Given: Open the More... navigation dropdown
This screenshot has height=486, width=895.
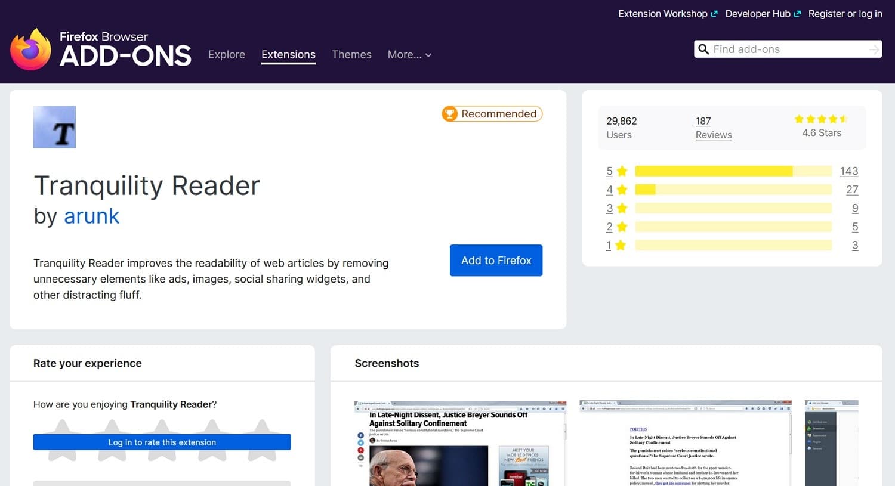Looking at the screenshot, I should pyautogui.click(x=409, y=54).
